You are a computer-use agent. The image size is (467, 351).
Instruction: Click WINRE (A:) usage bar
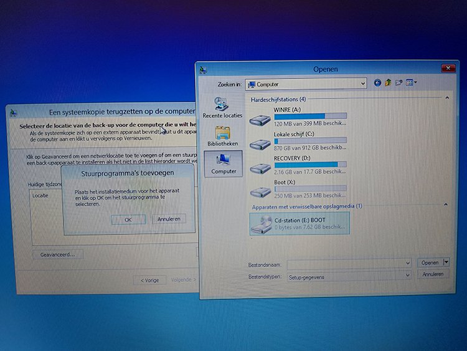310,116
